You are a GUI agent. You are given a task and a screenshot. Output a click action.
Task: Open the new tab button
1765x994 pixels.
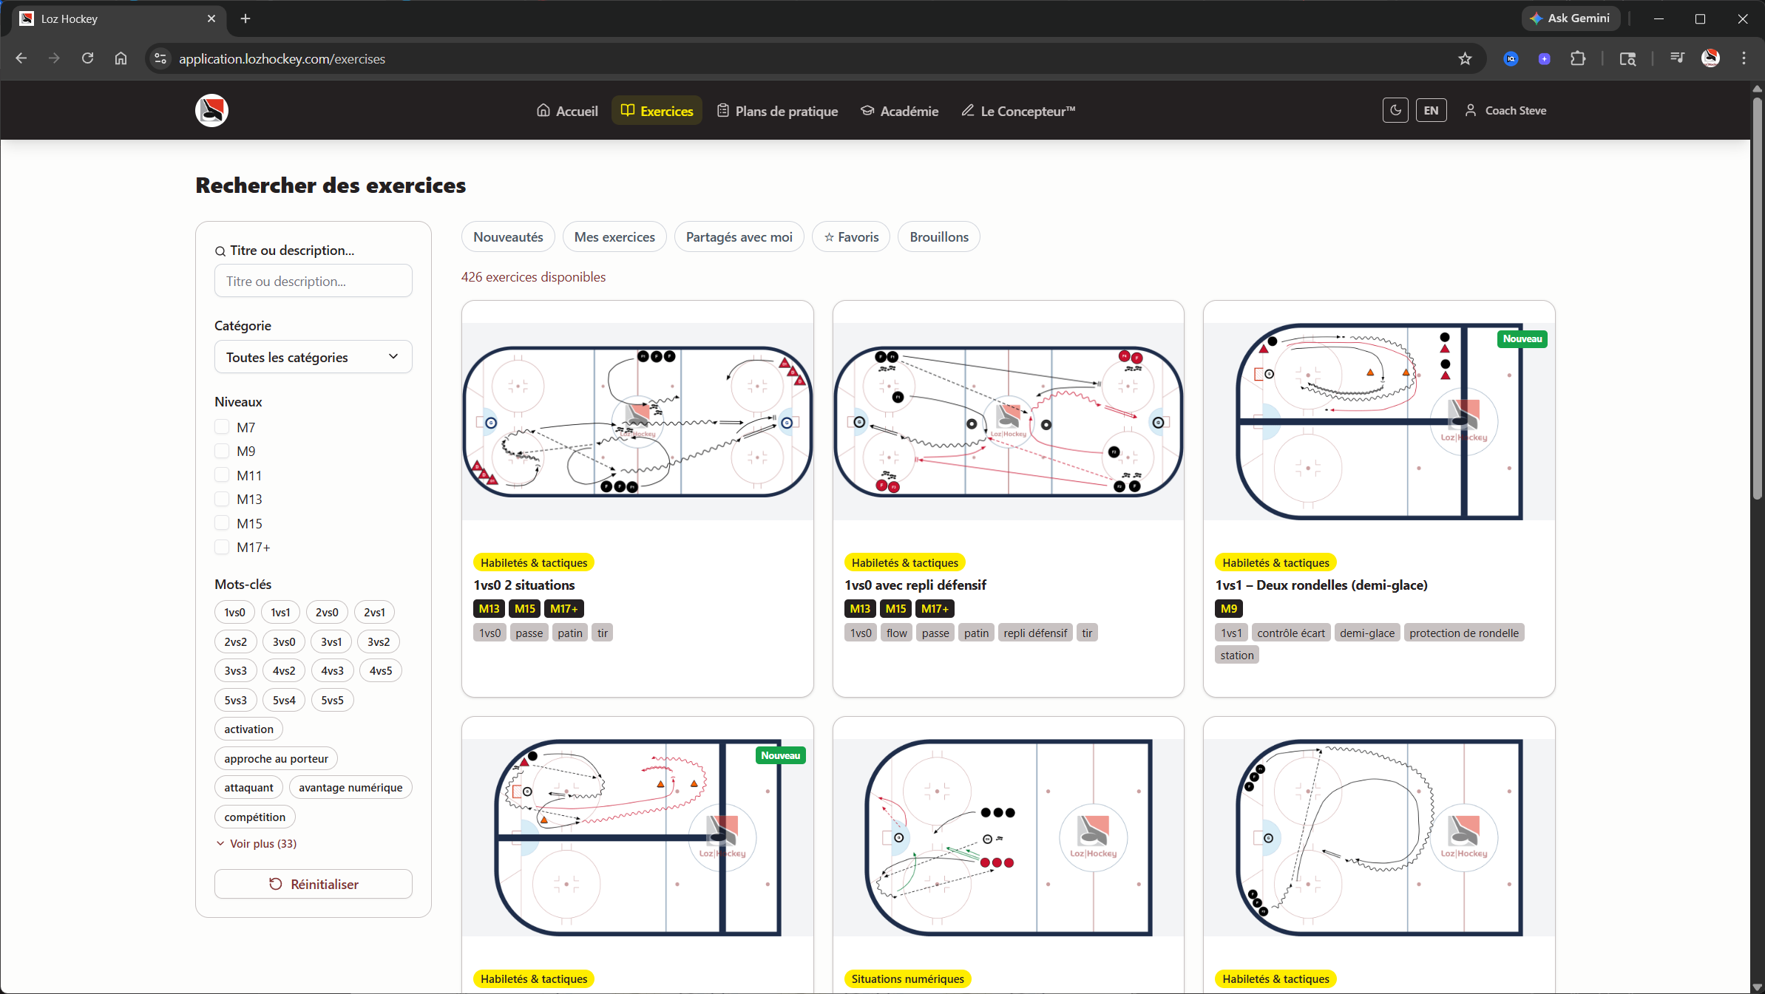coord(245,19)
